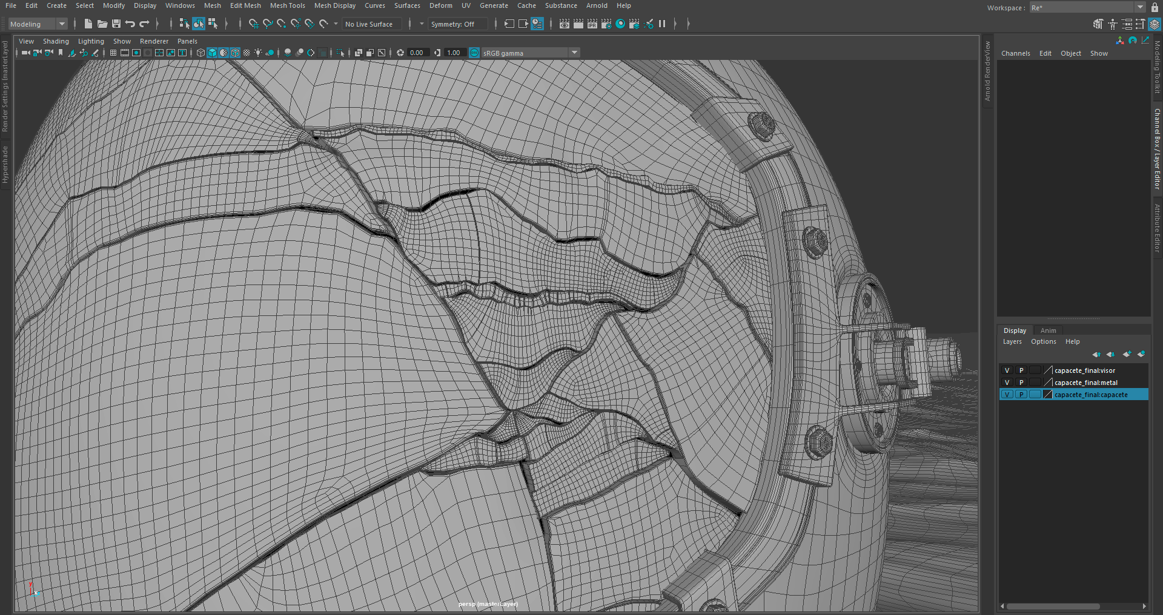Toggle playback P box for capacete_final:metal
Image resolution: width=1163 pixels, height=615 pixels.
click(1021, 383)
